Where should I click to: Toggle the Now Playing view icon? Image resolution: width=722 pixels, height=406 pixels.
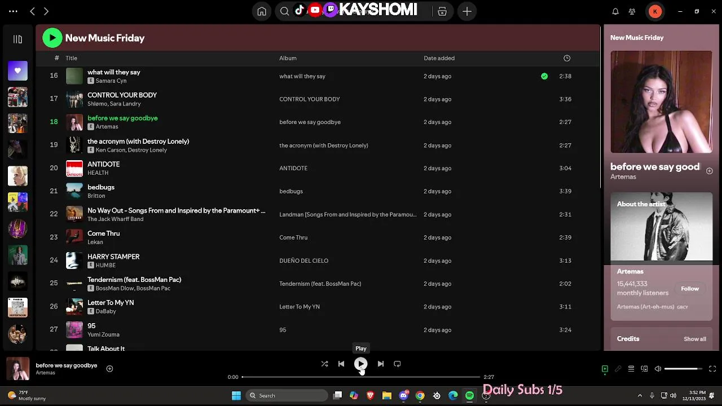pyautogui.click(x=605, y=369)
